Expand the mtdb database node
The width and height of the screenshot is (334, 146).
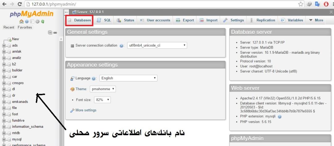[4, 133]
